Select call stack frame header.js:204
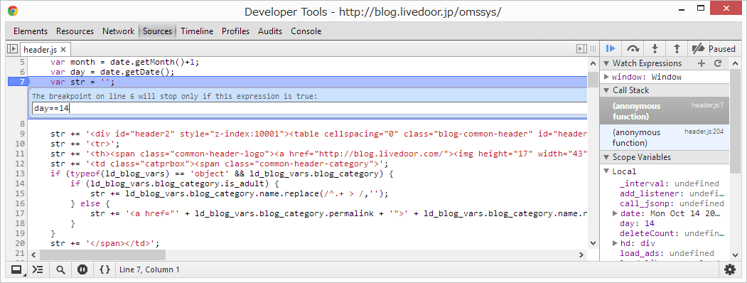 click(665, 137)
